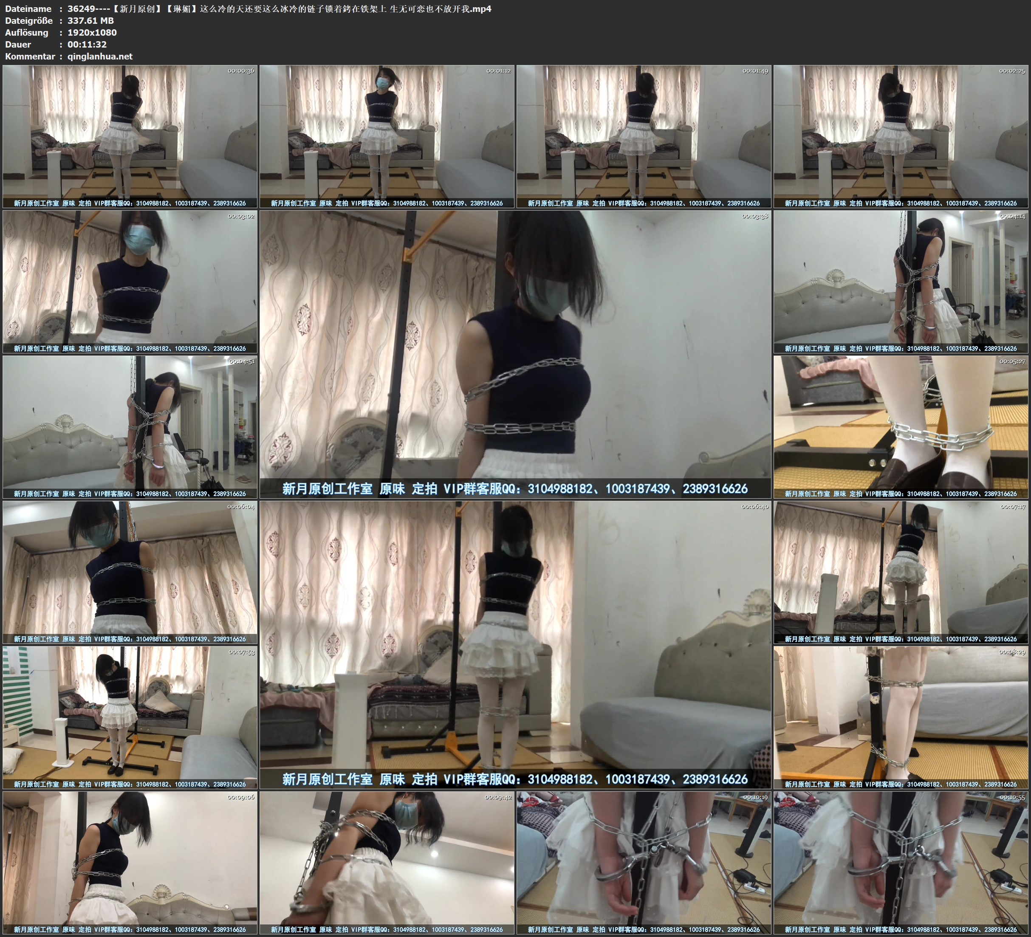Click the thumbnail timestamped 00:00:36

coord(130,137)
